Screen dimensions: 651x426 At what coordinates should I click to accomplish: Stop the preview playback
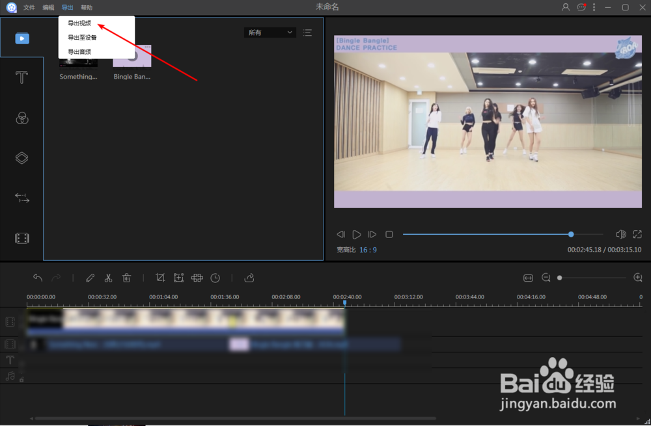389,234
